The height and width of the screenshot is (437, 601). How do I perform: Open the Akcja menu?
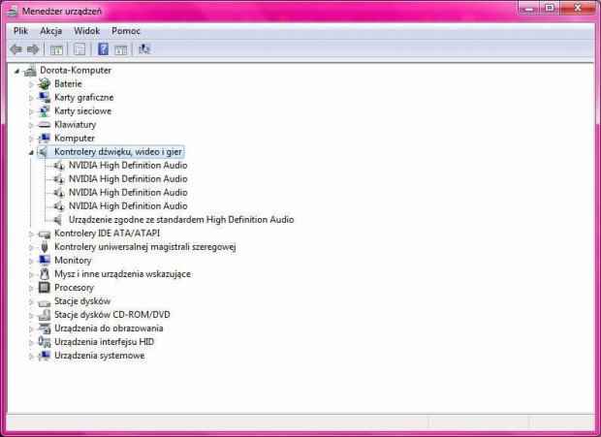pos(51,31)
